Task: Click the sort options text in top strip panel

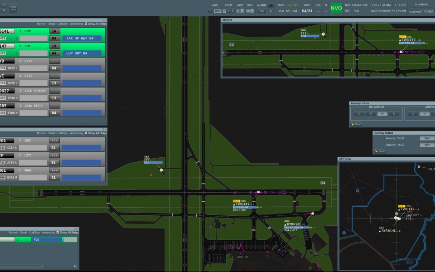Action: coord(60,24)
